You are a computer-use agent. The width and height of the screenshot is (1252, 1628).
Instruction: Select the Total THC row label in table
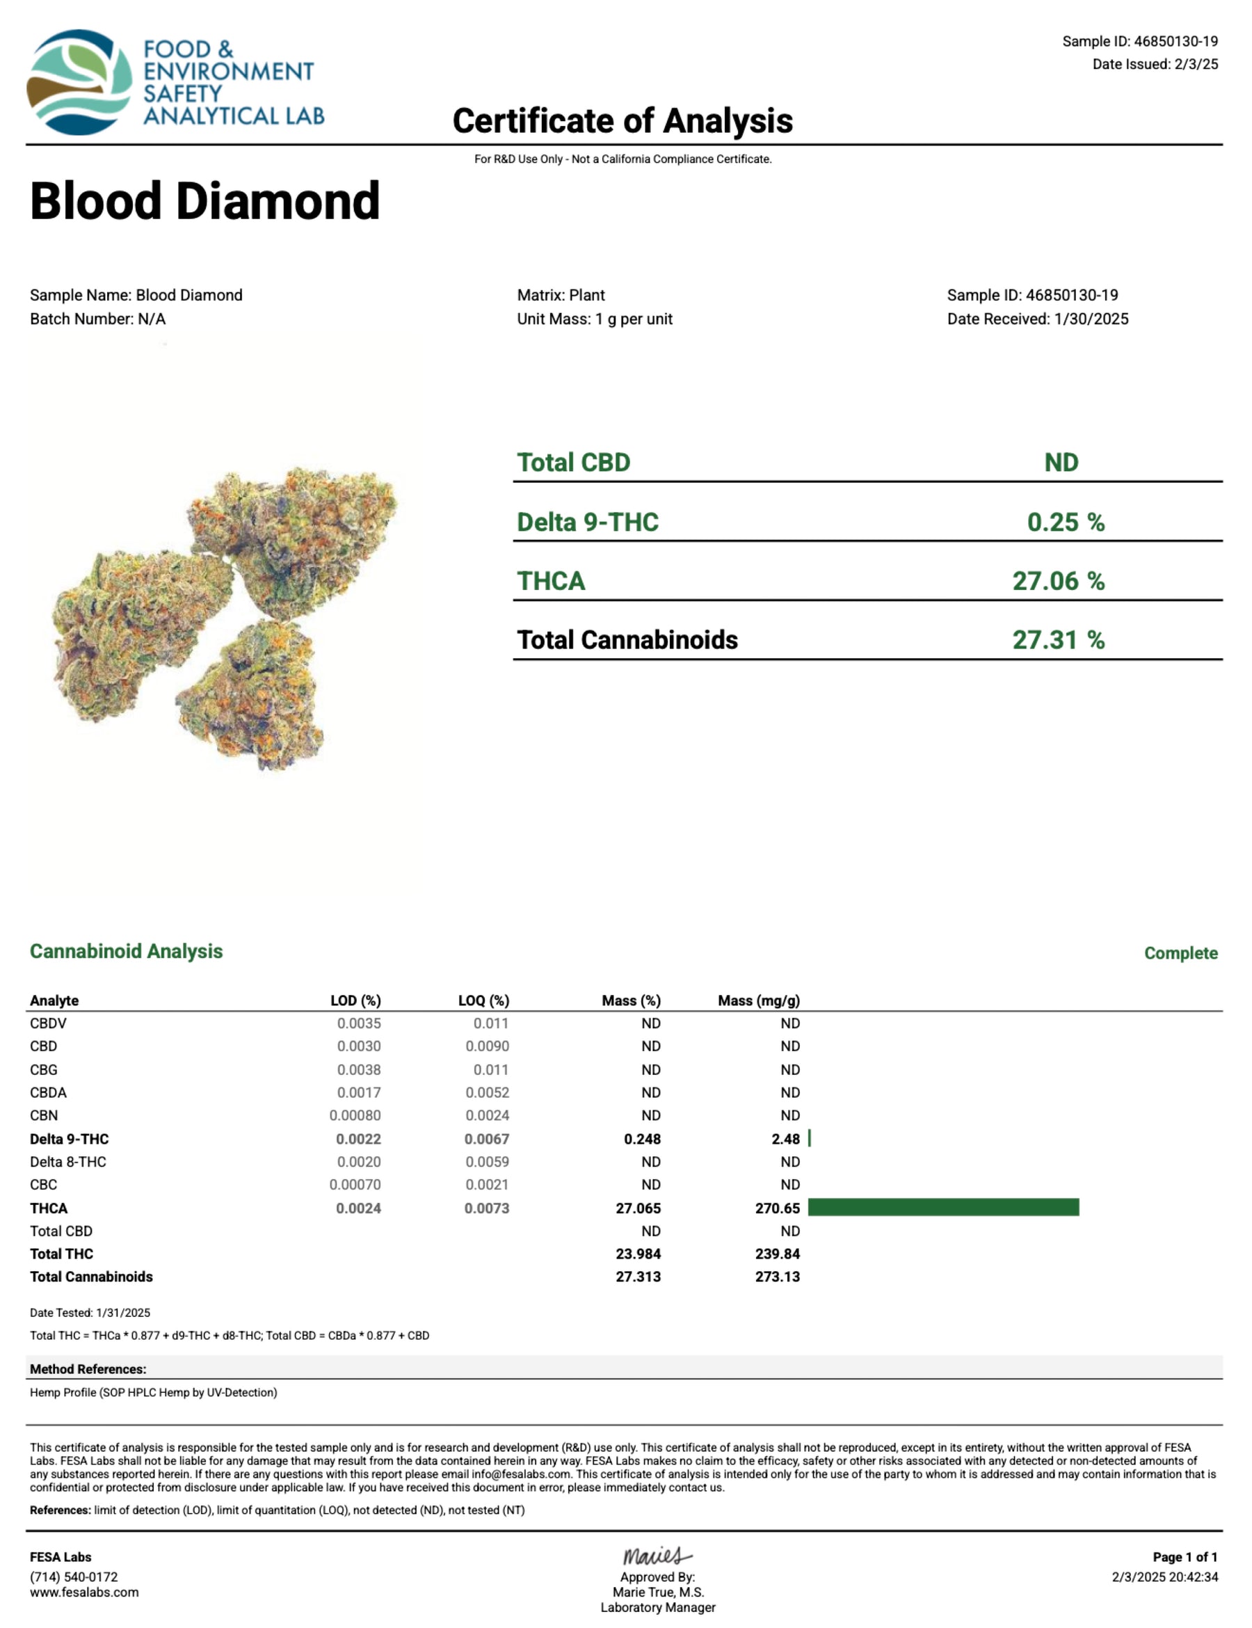pos(62,1254)
